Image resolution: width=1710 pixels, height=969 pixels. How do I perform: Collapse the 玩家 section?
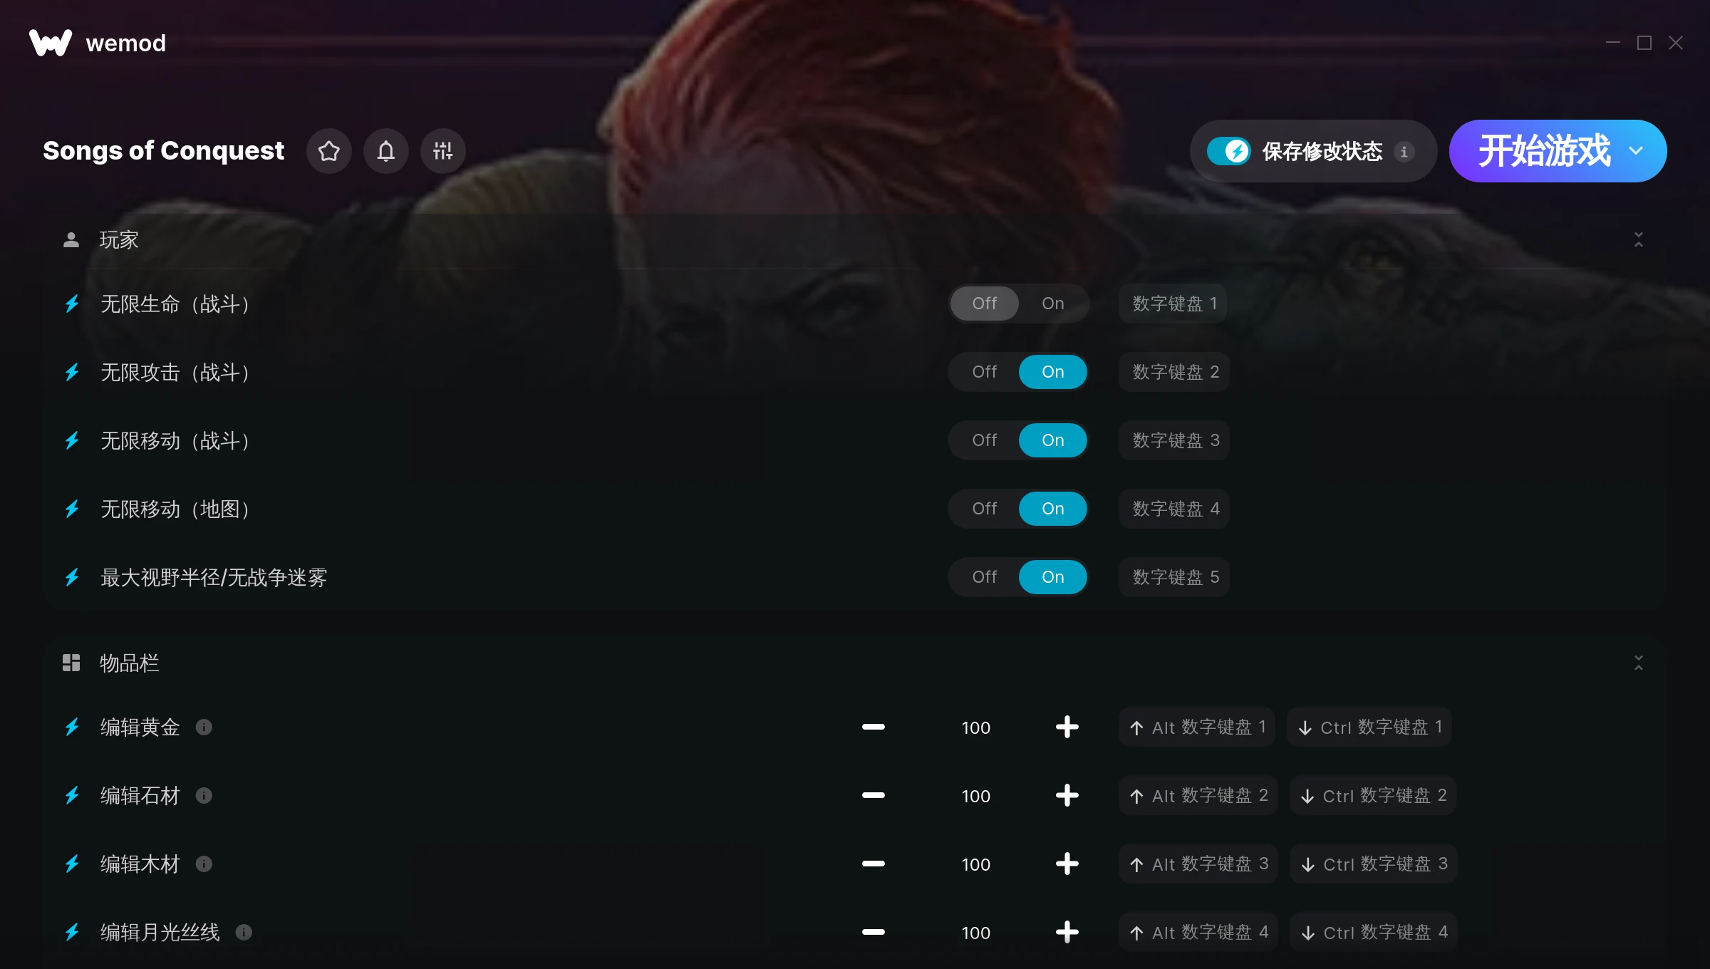(x=1638, y=239)
